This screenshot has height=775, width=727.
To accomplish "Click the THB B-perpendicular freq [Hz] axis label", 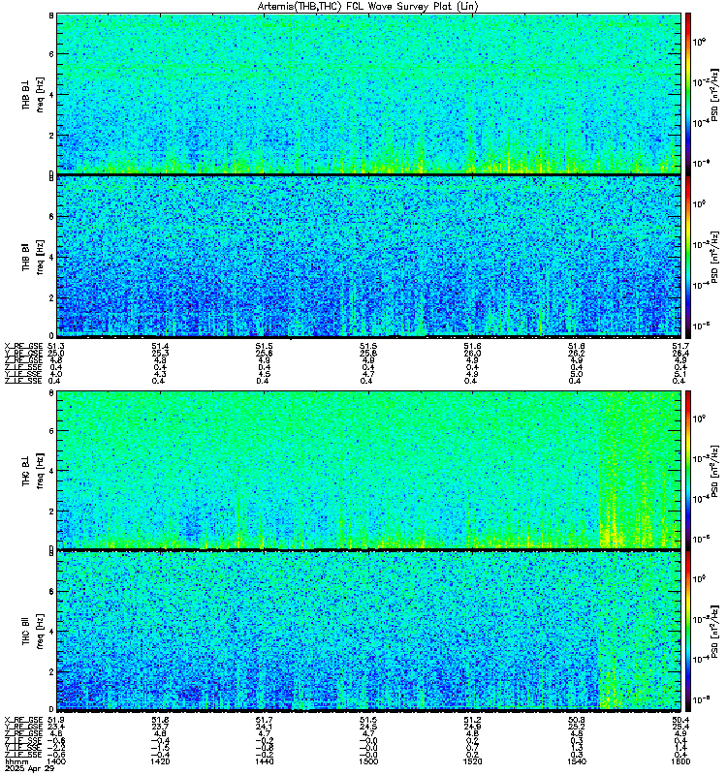I will 40,94.
